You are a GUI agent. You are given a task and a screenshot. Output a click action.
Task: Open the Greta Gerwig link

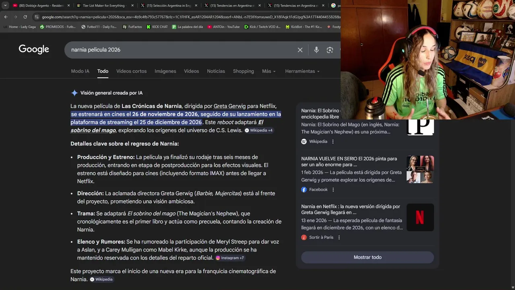[229, 106]
